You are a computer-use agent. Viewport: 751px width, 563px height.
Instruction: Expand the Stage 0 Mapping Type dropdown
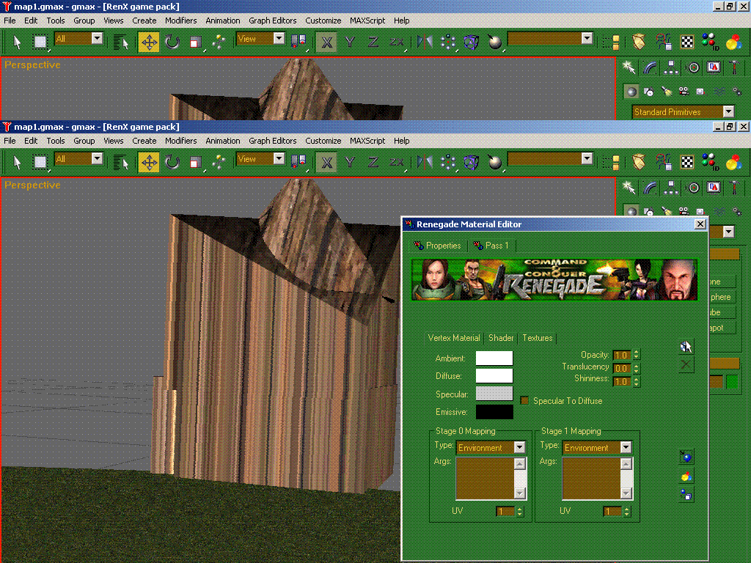click(x=519, y=447)
